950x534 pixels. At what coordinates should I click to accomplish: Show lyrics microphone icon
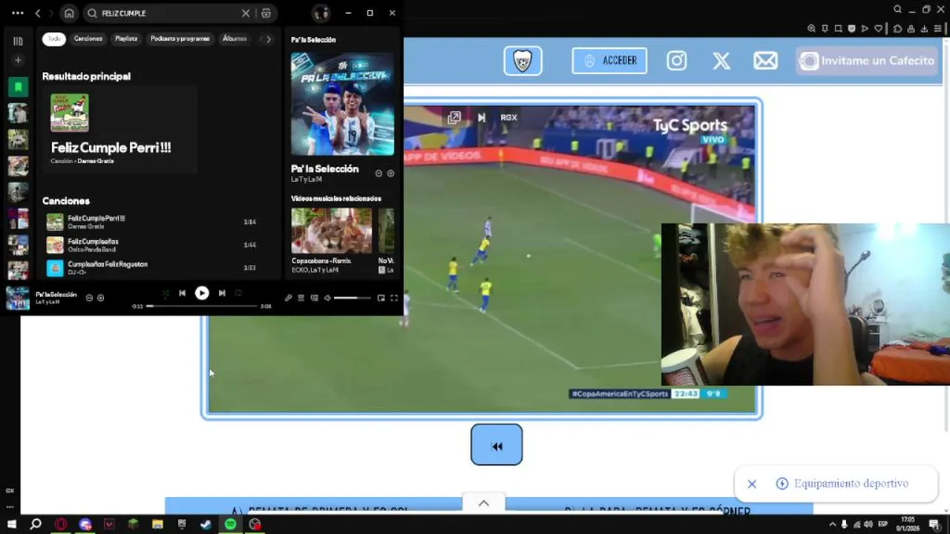click(x=288, y=298)
